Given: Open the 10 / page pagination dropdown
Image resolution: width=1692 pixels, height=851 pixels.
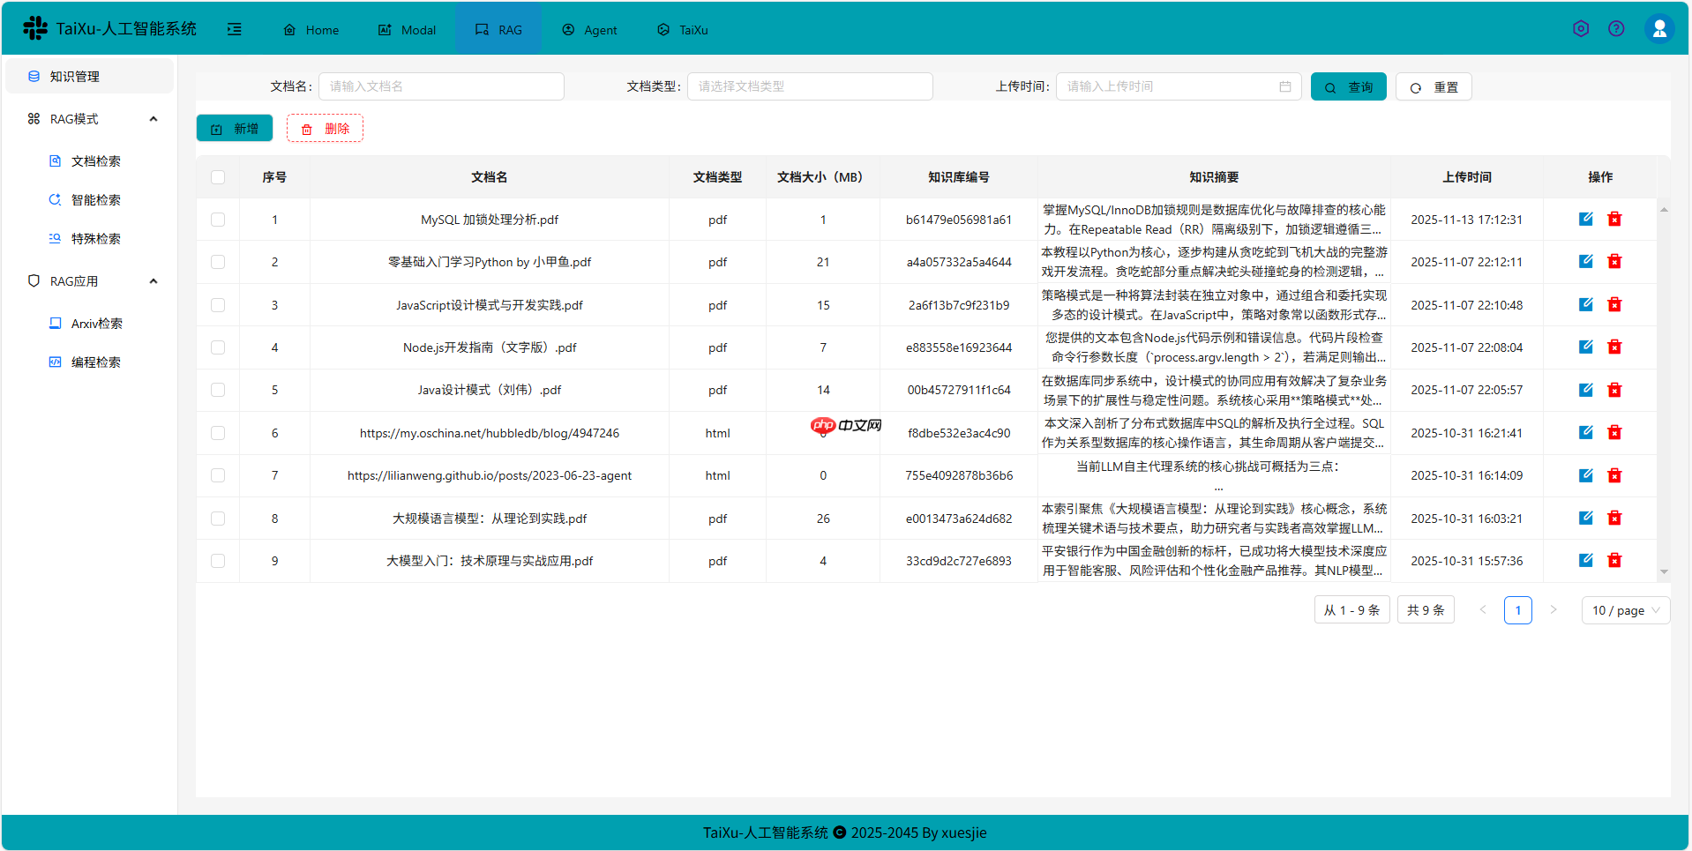Looking at the screenshot, I should point(1624,609).
